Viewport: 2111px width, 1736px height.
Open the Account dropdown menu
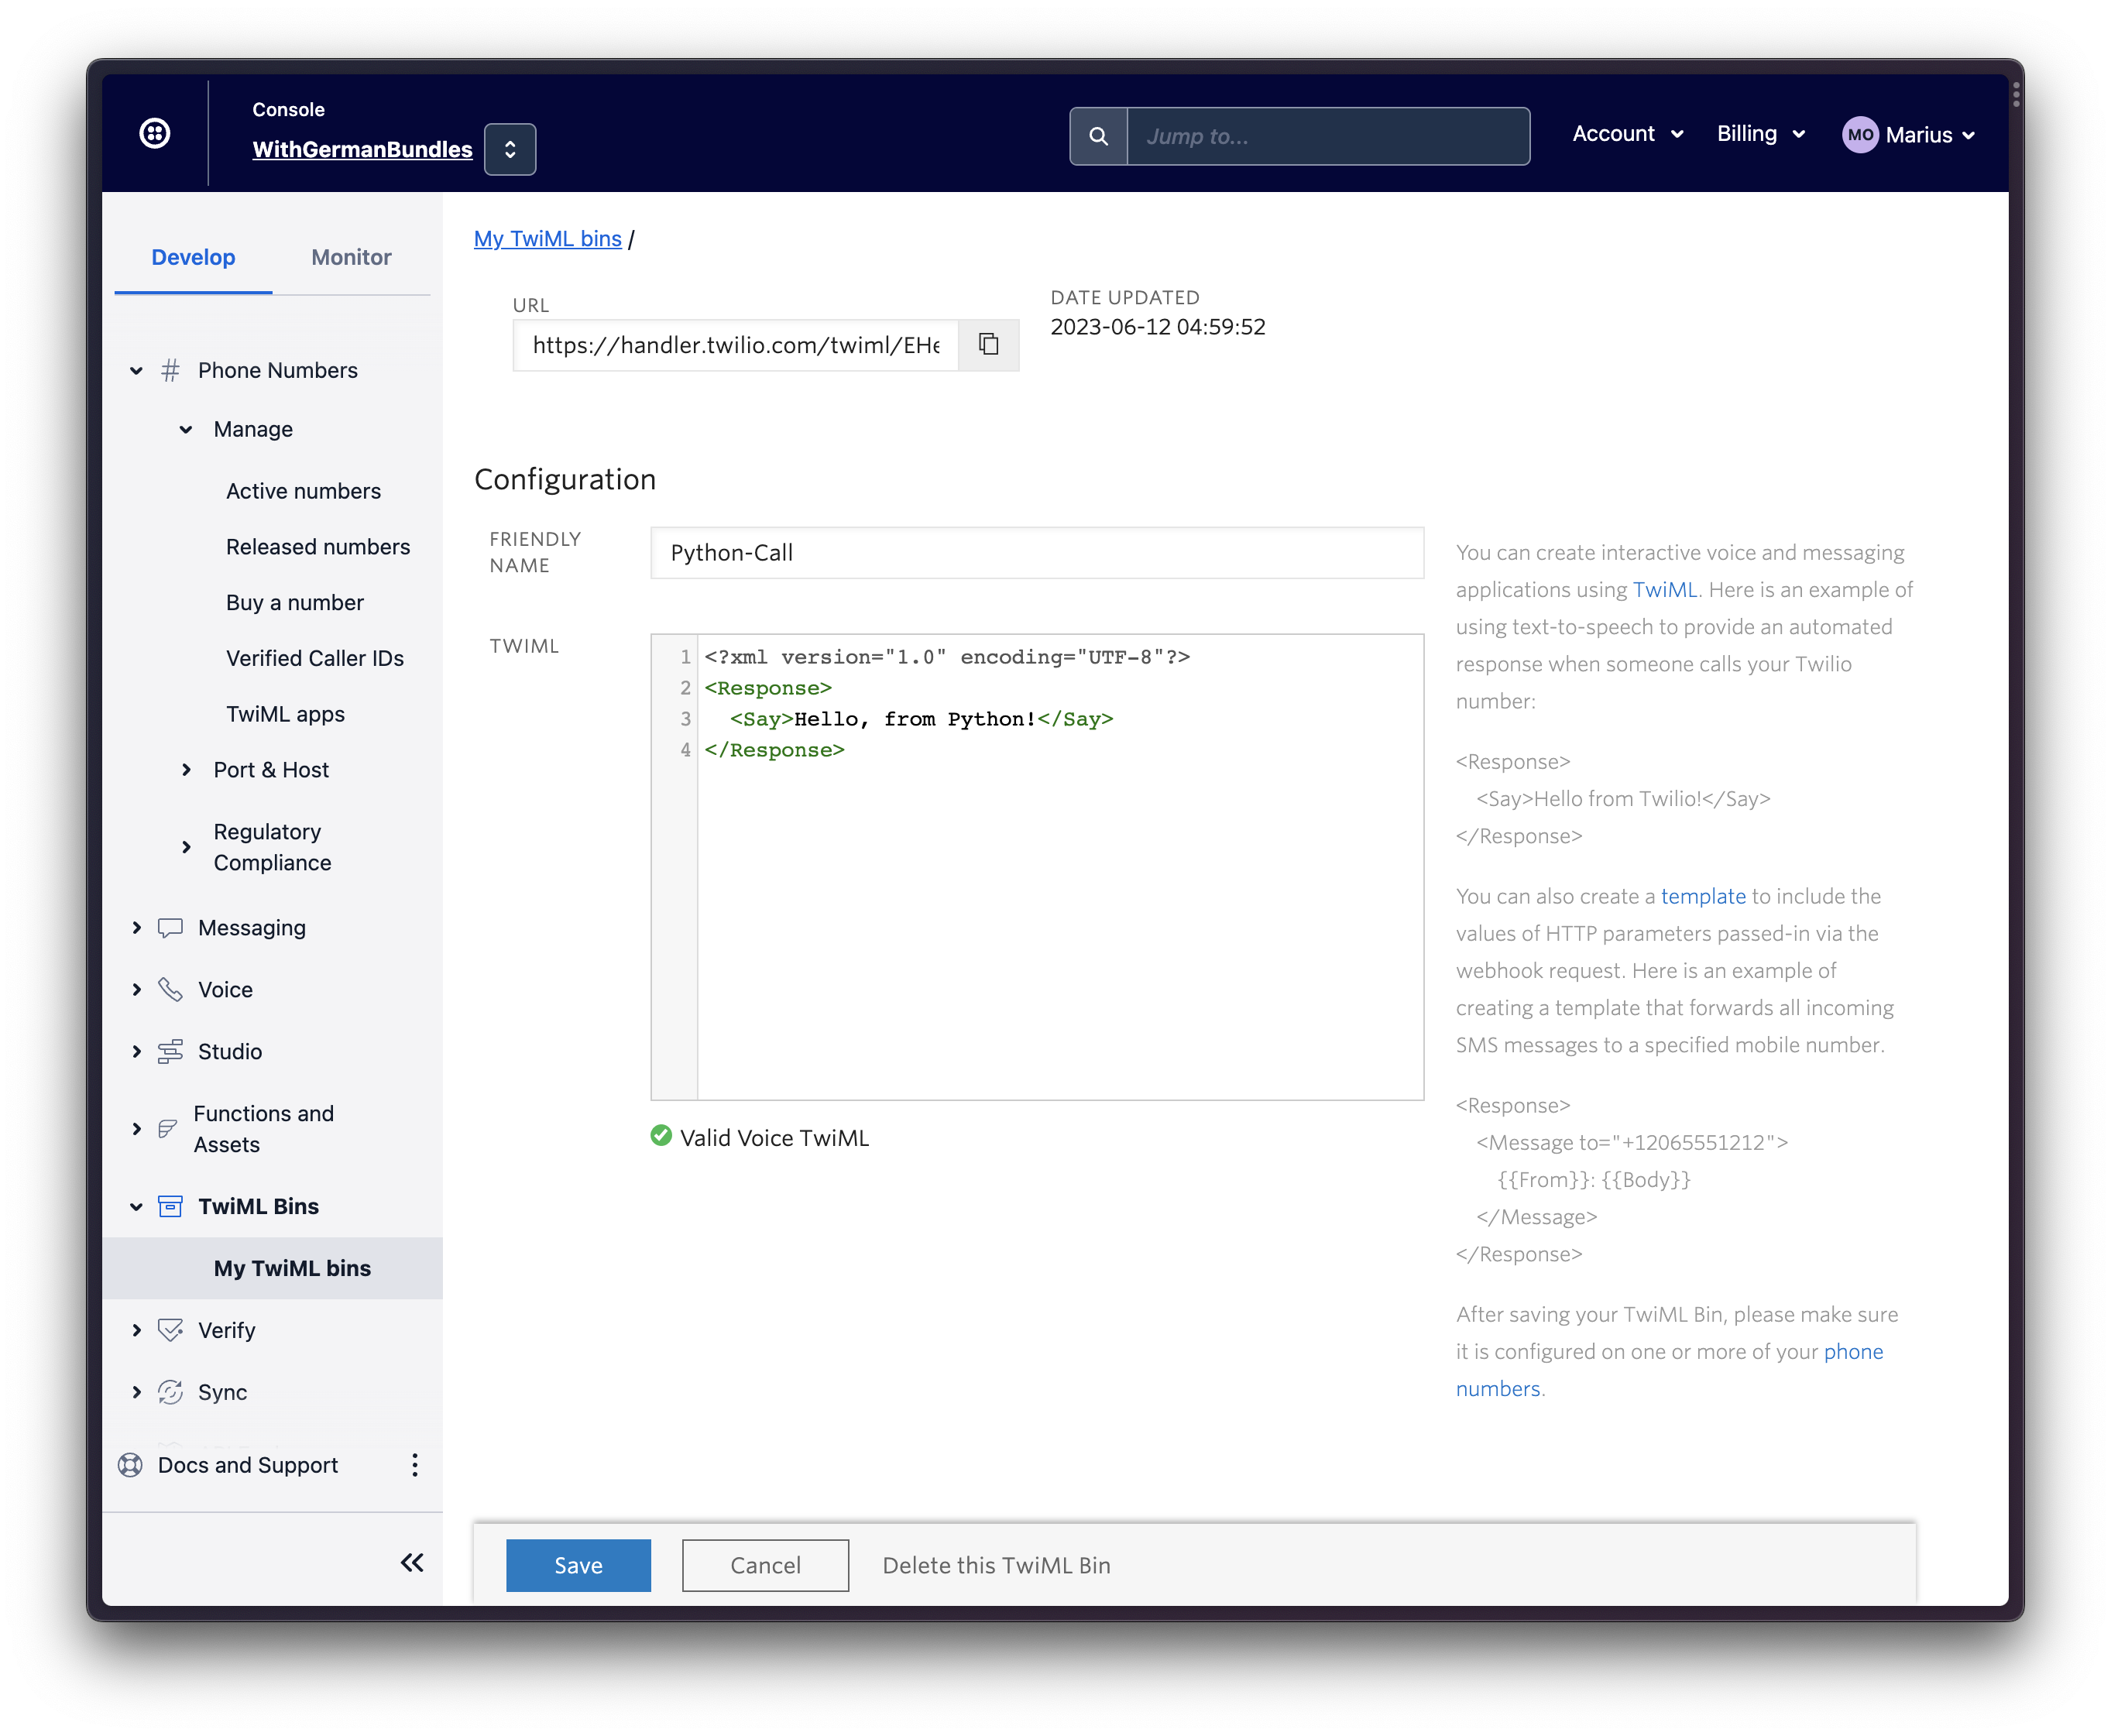tap(1628, 134)
